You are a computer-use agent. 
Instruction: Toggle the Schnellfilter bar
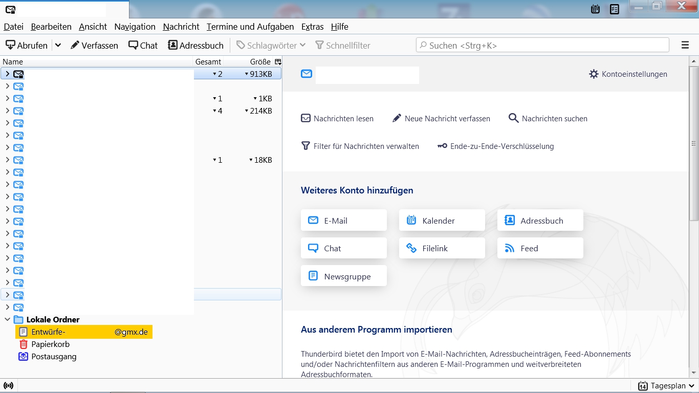coord(343,45)
